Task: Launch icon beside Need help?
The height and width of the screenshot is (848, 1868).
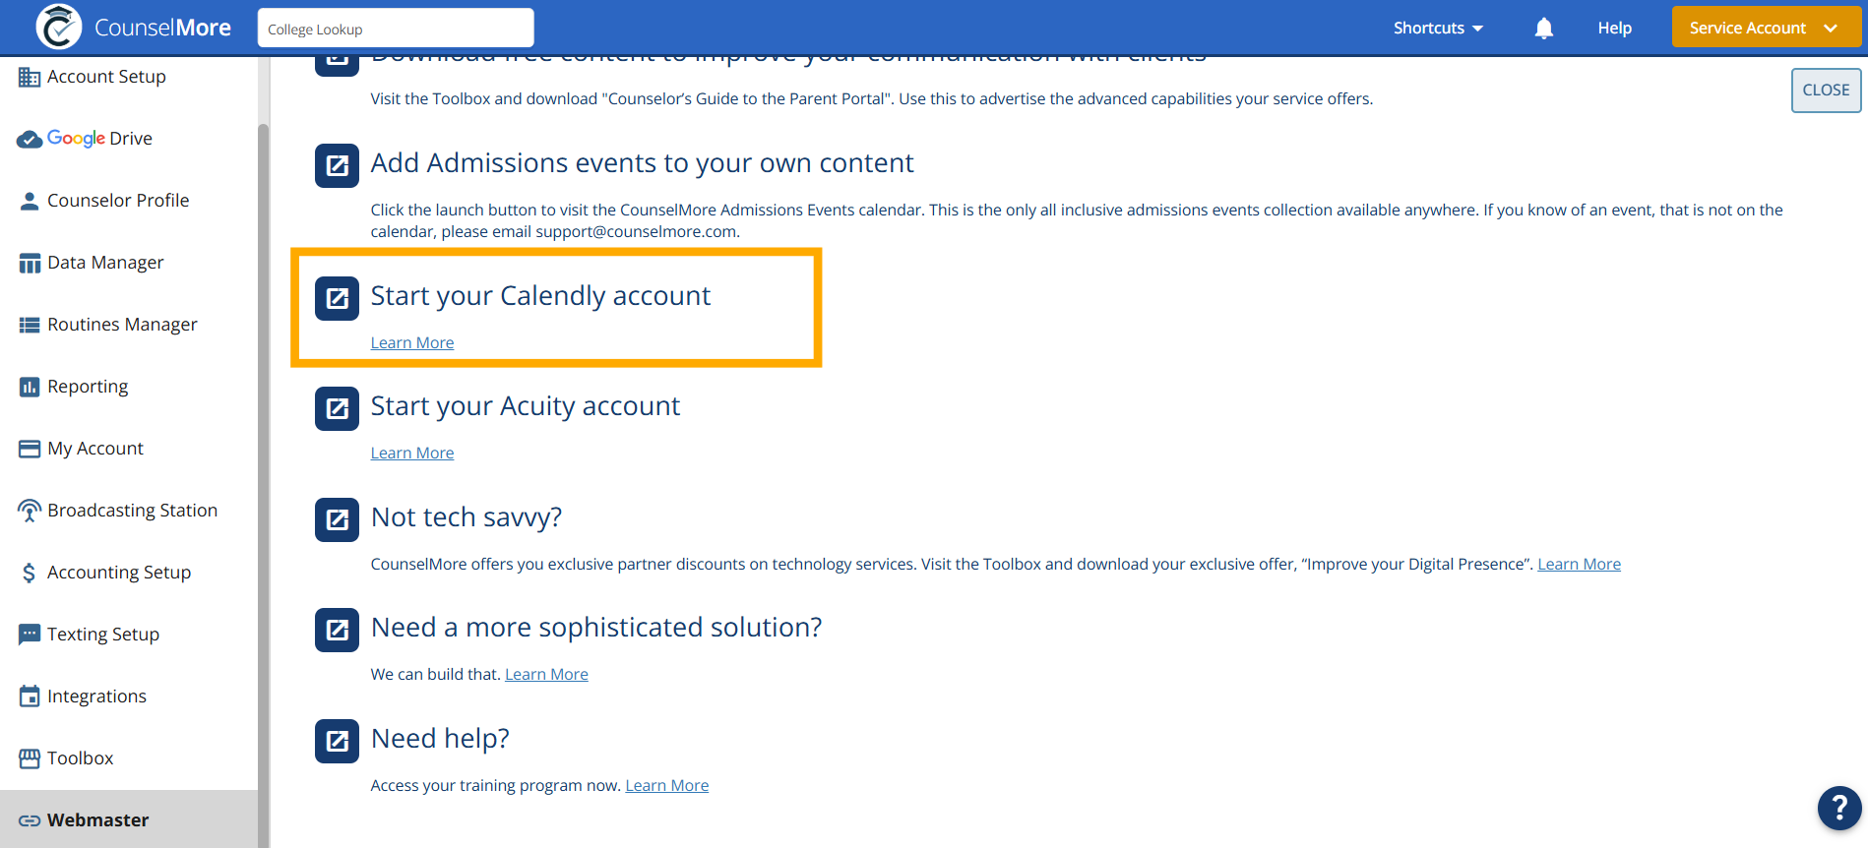Action: coord(337,741)
